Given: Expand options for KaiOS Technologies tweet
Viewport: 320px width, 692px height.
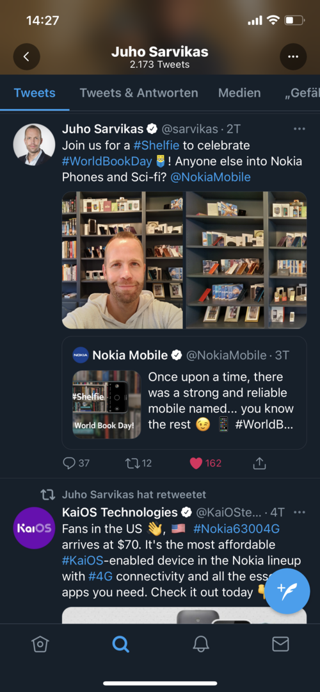Looking at the screenshot, I should (x=300, y=513).
